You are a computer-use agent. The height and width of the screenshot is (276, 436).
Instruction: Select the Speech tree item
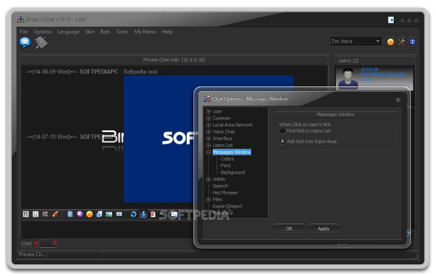pyautogui.click(x=220, y=186)
